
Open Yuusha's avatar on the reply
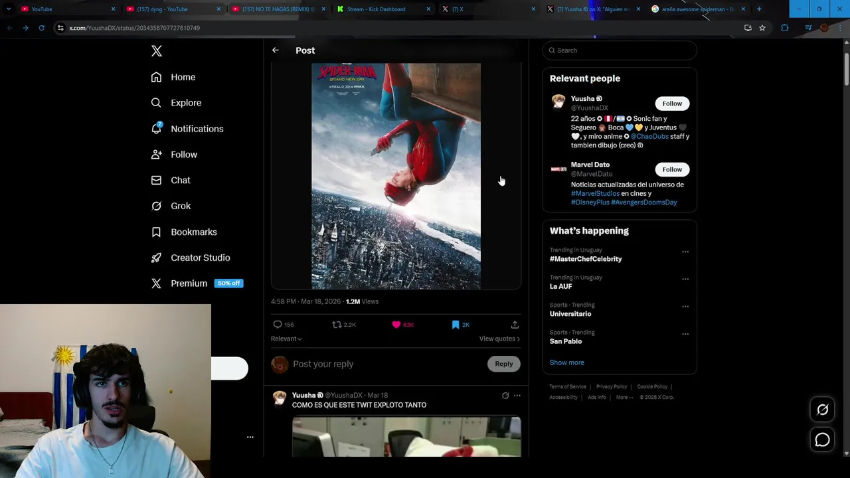pos(280,398)
